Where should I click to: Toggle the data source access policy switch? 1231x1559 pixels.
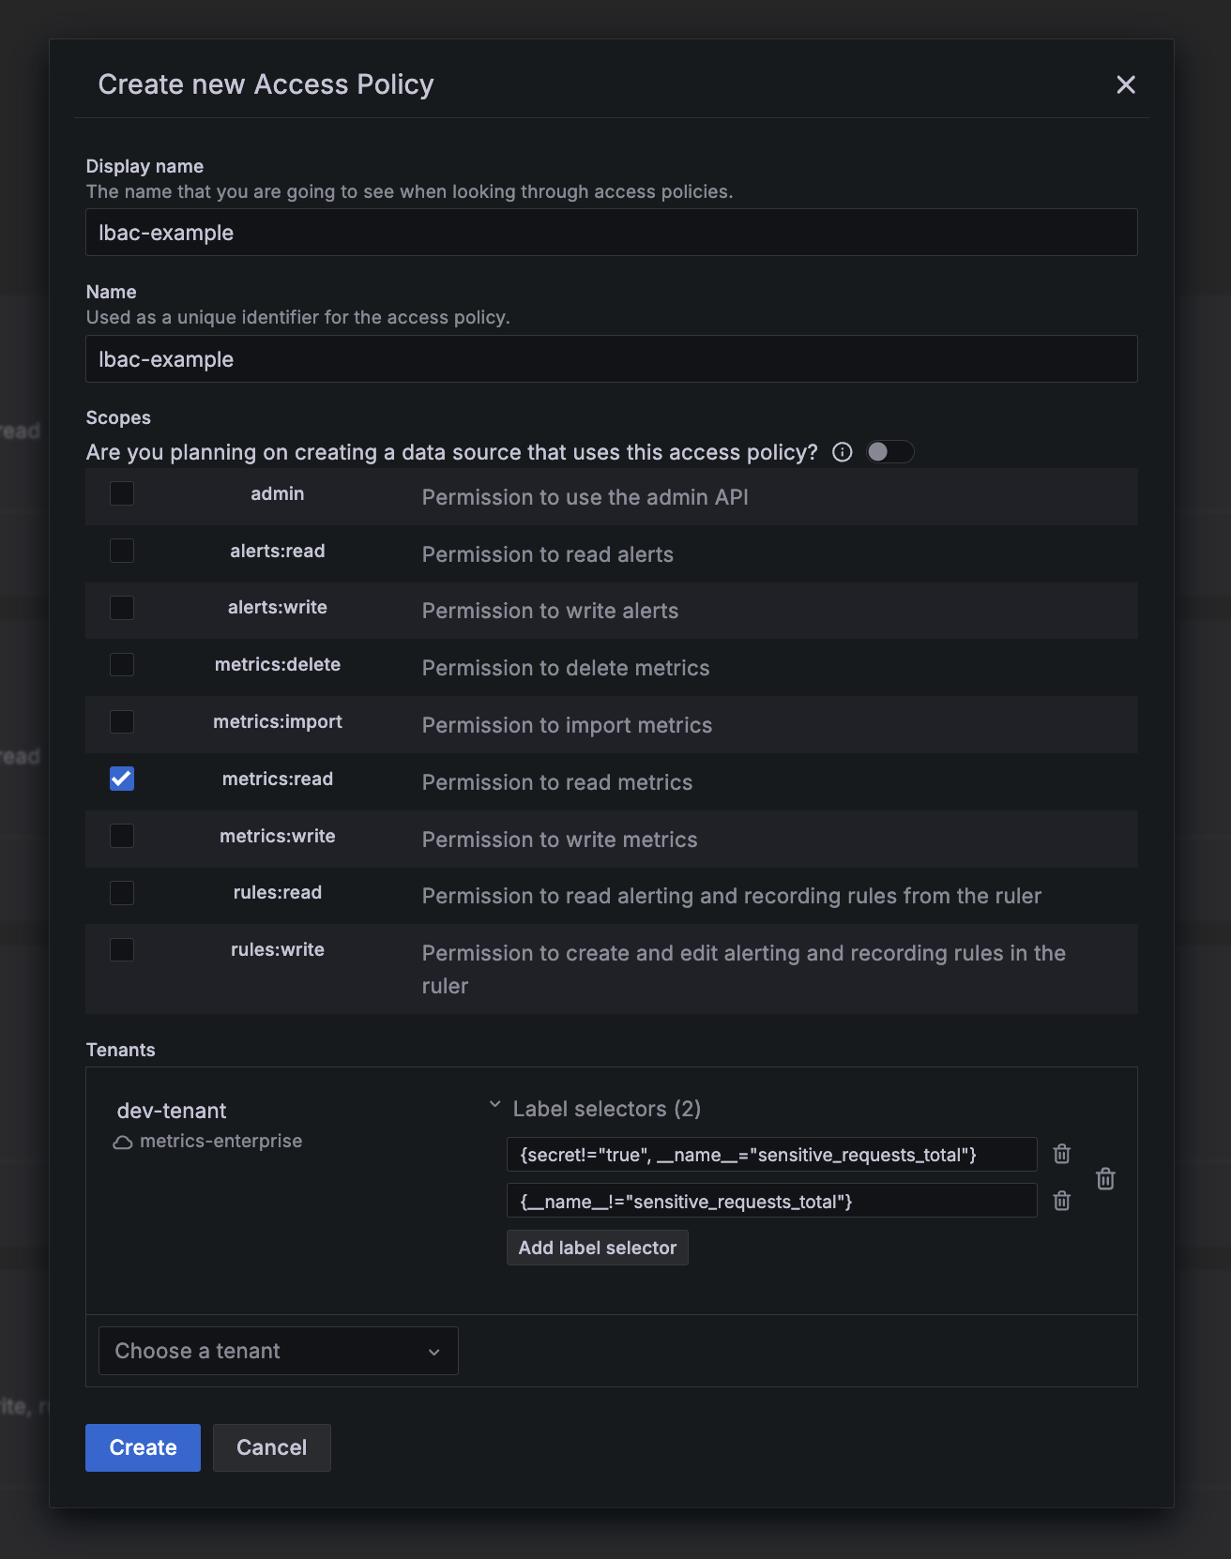[889, 452]
